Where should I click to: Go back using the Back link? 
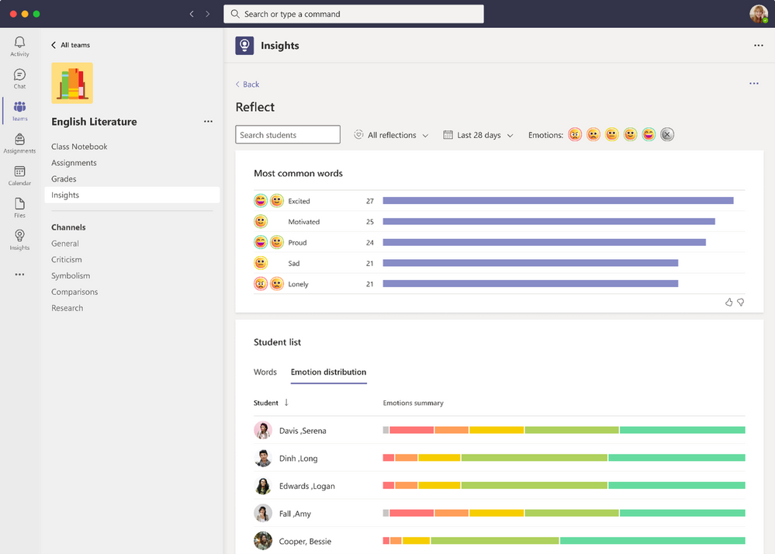pos(247,85)
